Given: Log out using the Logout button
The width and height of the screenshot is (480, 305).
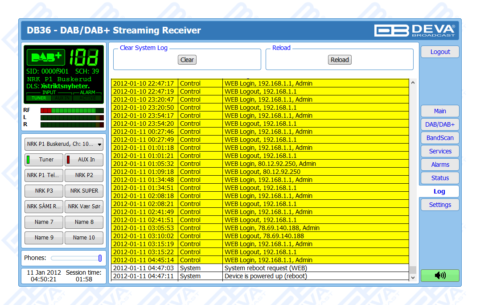Looking at the screenshot, I should pos(440,52).
